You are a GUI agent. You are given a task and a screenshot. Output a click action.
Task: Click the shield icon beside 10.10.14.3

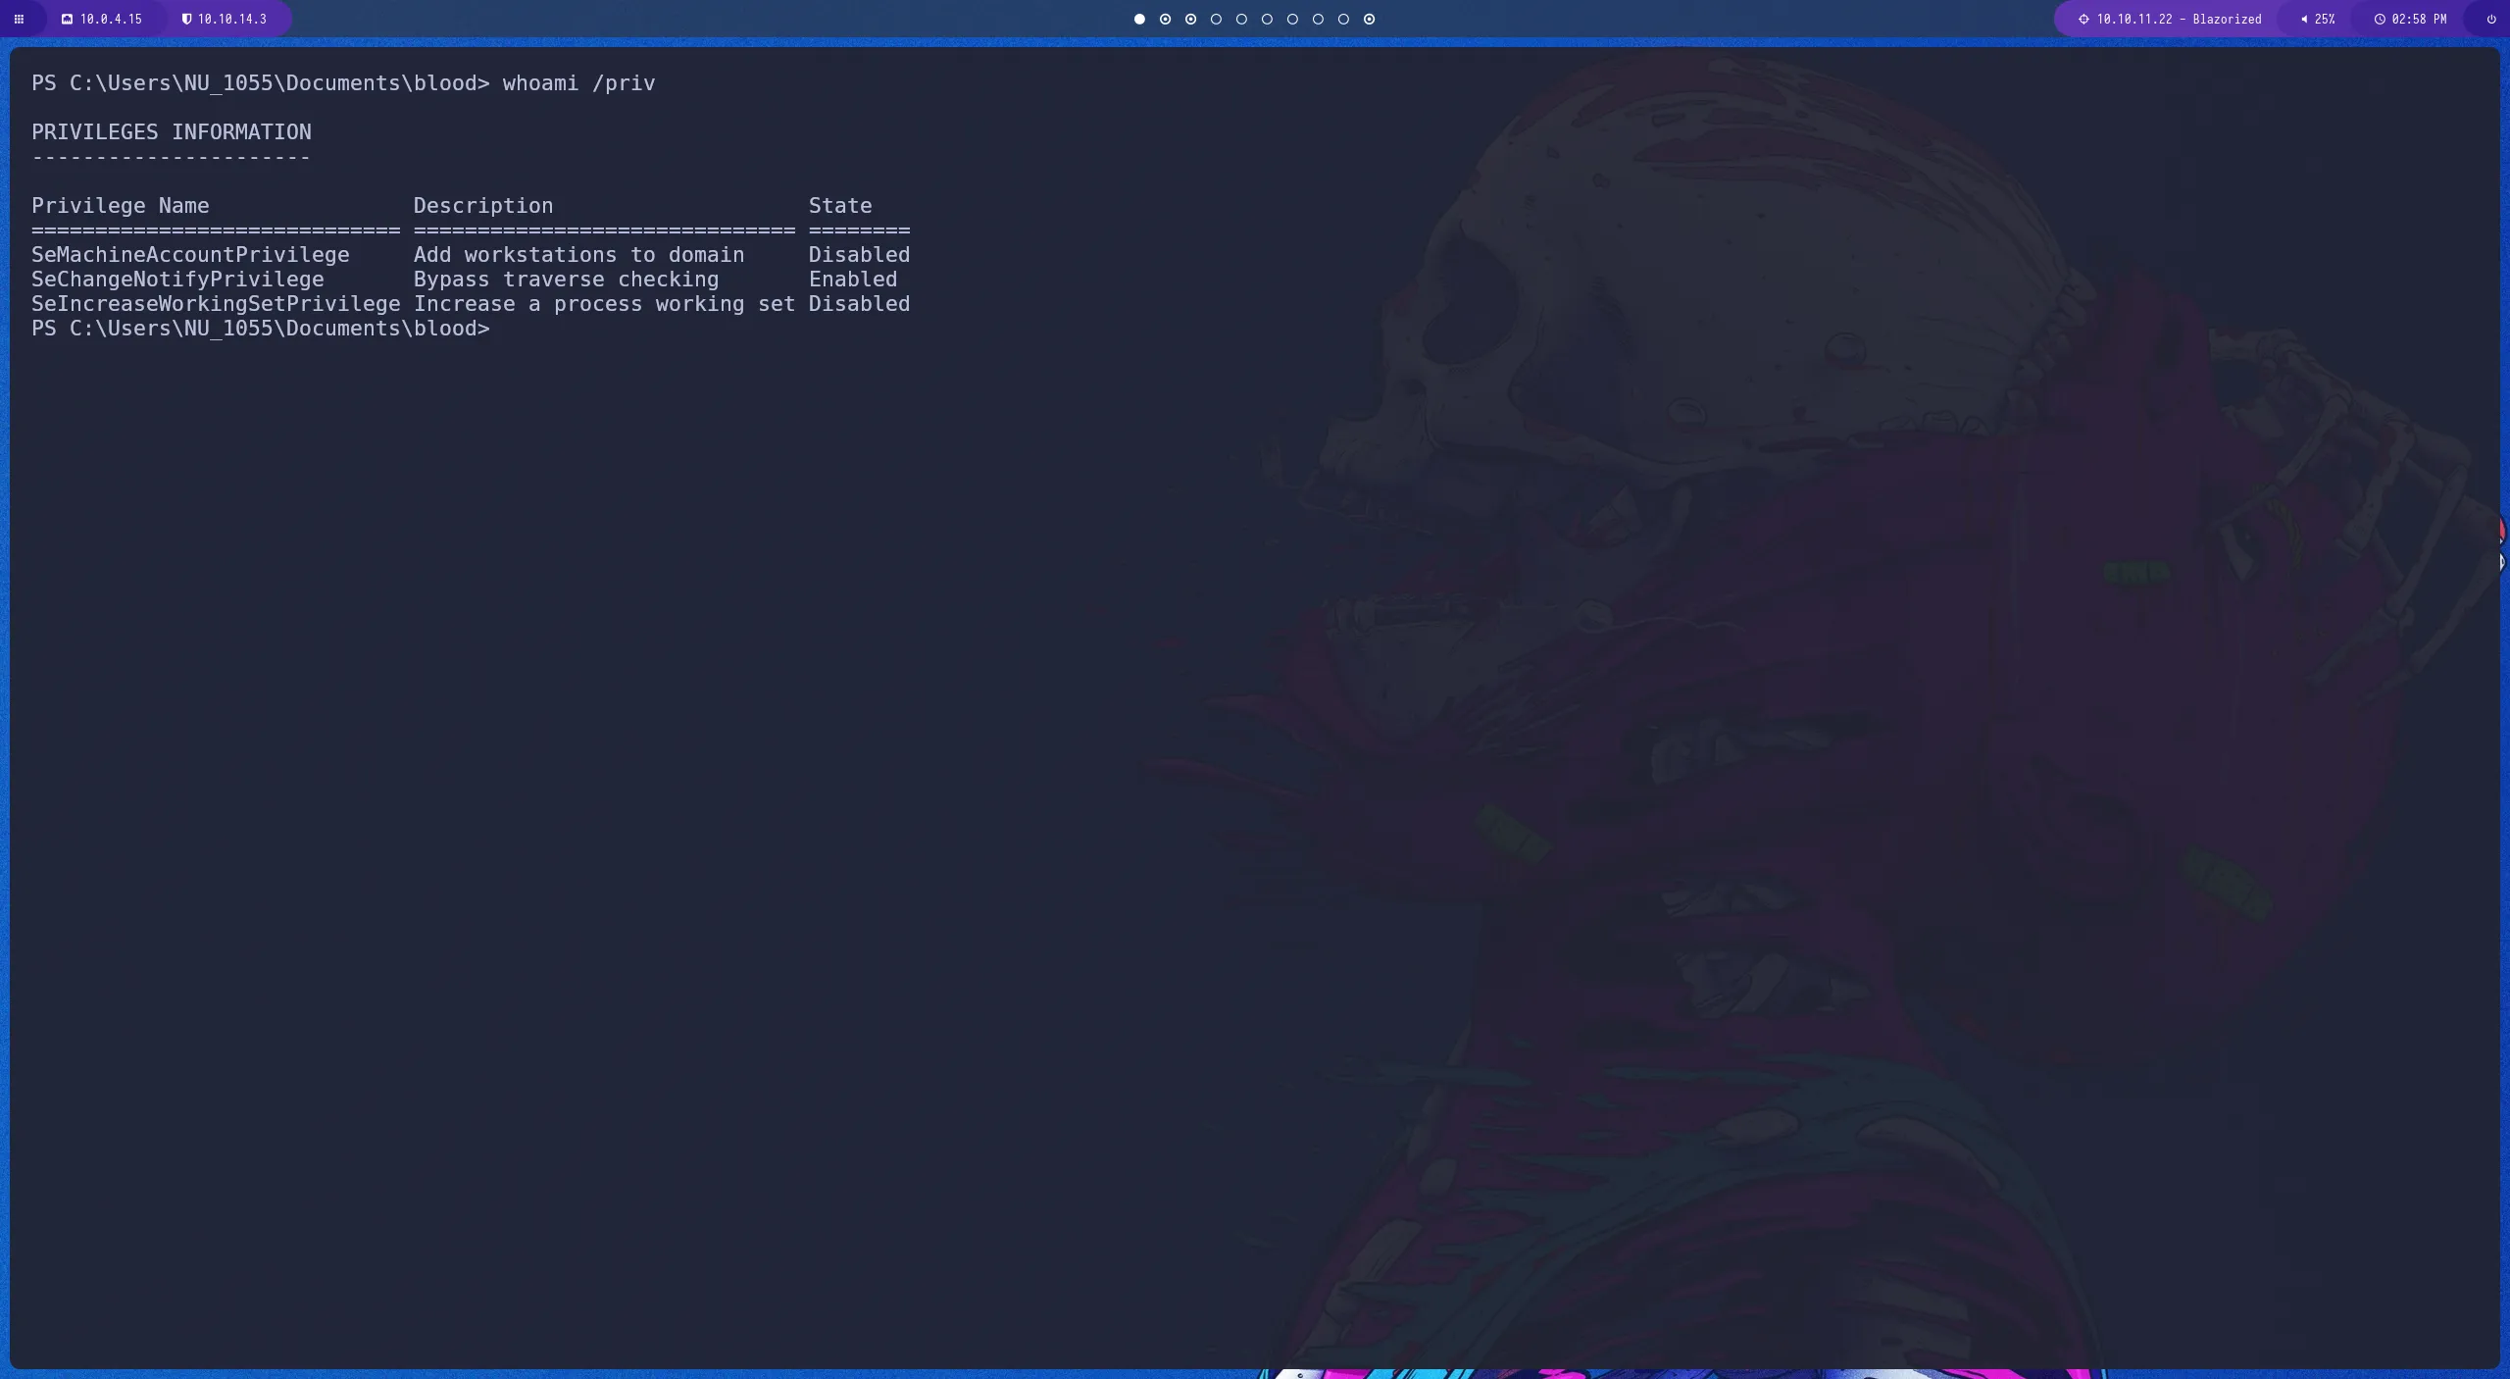coord(186,19)
